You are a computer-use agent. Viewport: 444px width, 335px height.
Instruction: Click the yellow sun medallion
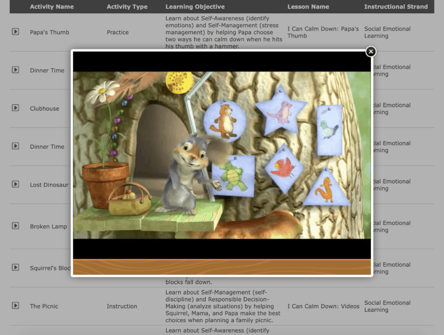pyautogui.click(x=179, y=82)
